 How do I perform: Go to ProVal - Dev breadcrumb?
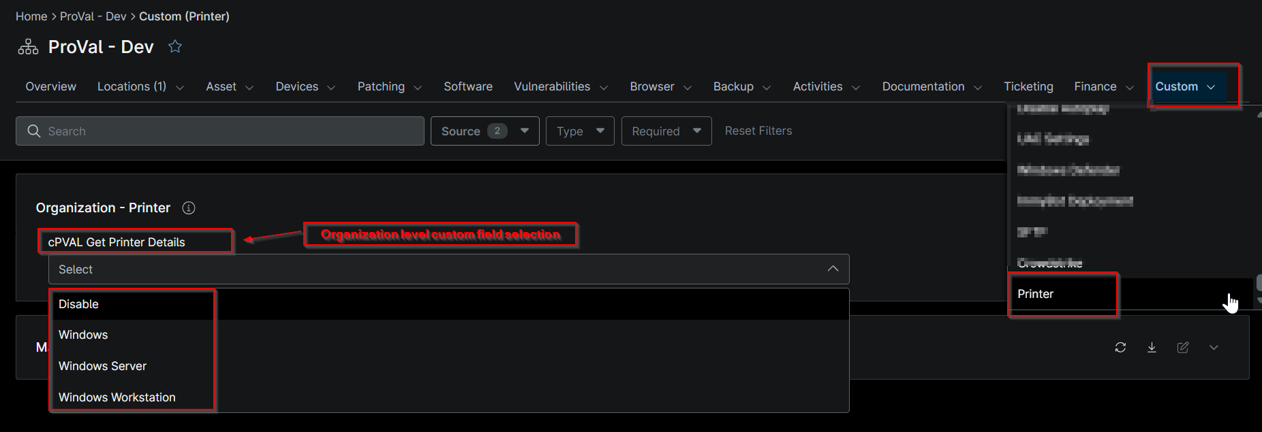point(93,16)
